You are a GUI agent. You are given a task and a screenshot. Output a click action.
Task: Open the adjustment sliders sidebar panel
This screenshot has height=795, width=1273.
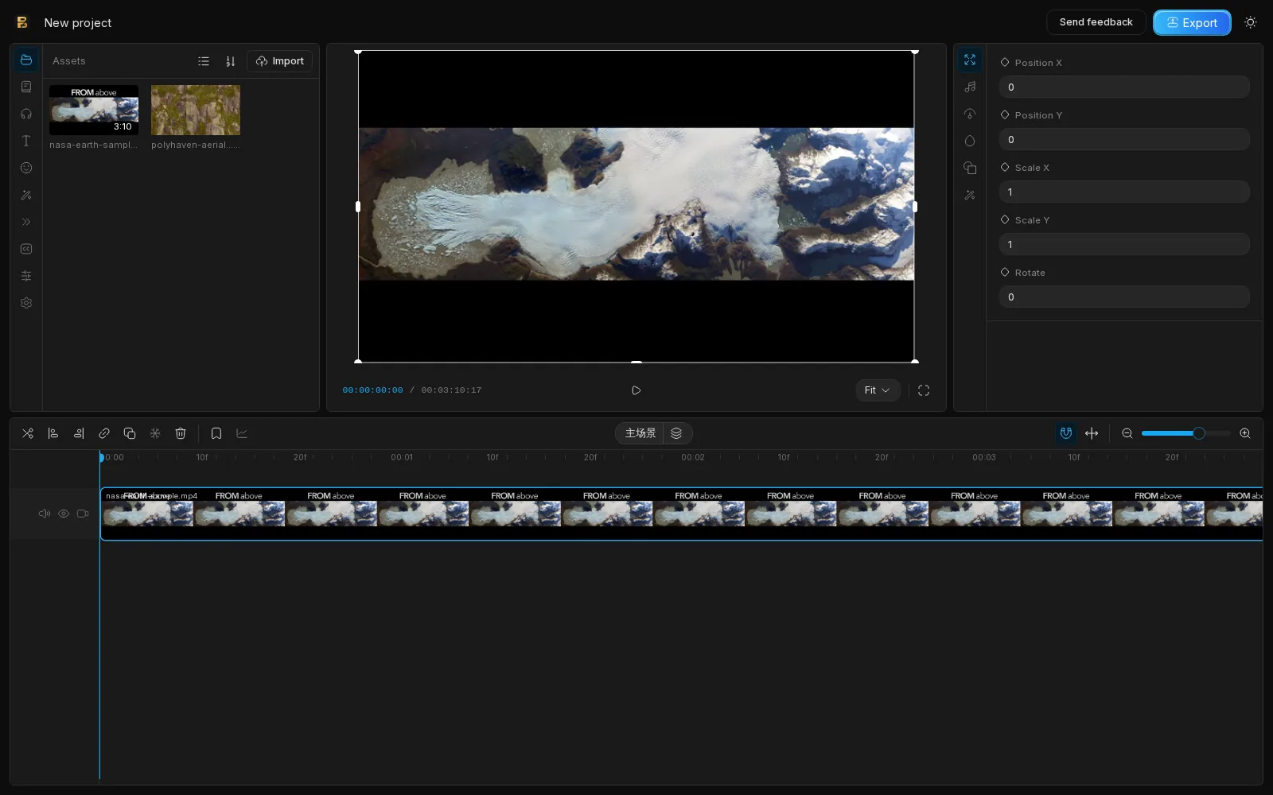tap(26, 276)
